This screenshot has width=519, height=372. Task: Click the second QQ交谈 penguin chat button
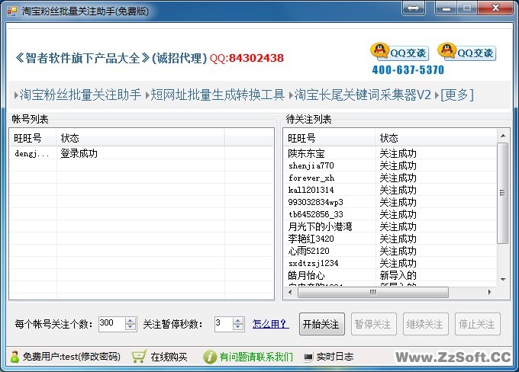click(467, 52)
